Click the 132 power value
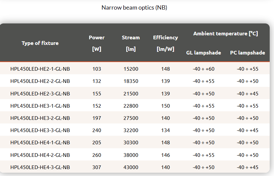Image resolution: width=274 pixels, height=176 pixels. tap(97, 81)
